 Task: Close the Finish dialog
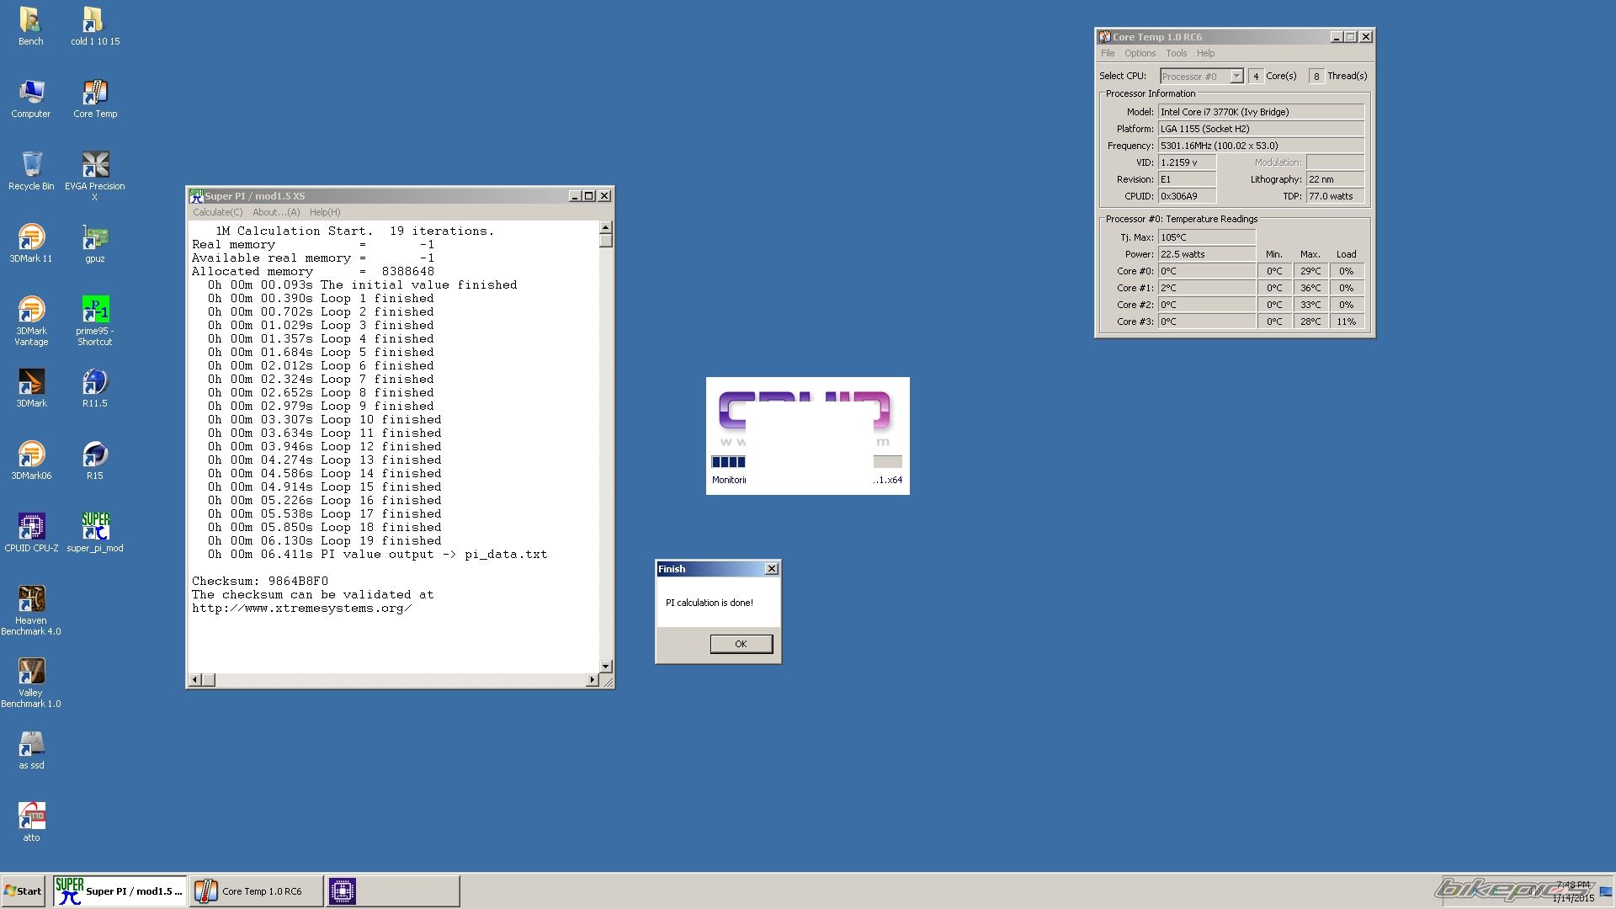771,569
